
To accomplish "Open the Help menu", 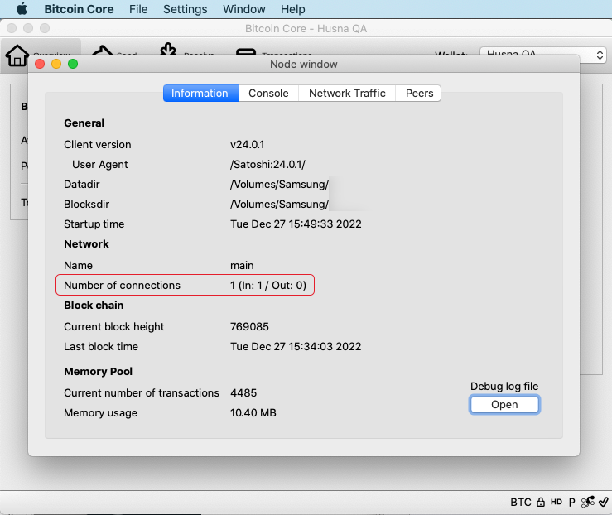I will click(292, 9).
